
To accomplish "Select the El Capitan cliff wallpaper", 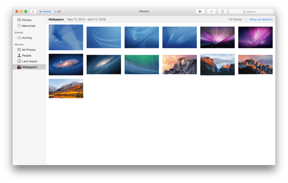I will [218, 64].
